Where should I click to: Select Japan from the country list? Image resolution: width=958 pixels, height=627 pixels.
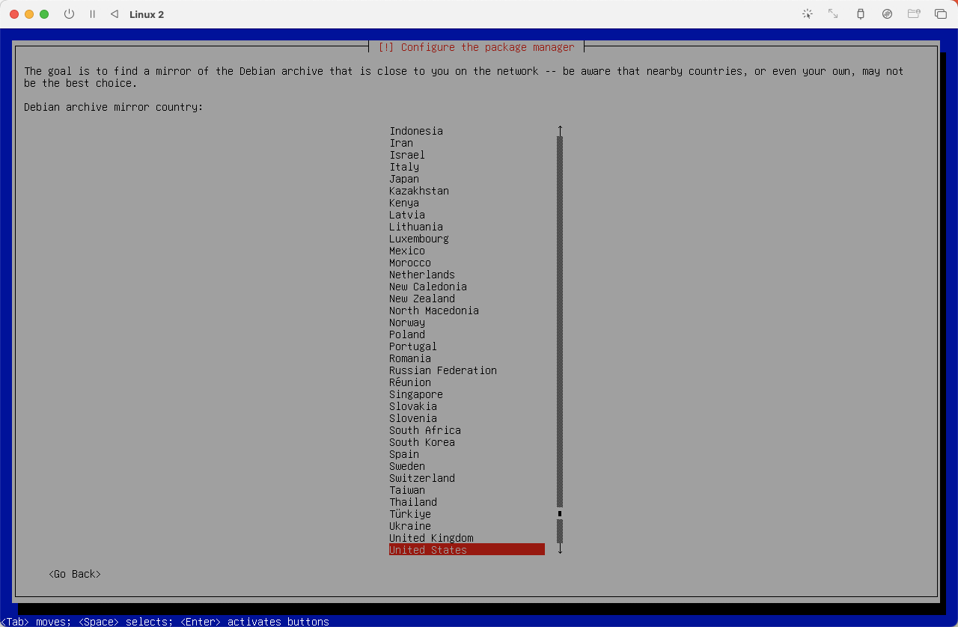point(403,179)
